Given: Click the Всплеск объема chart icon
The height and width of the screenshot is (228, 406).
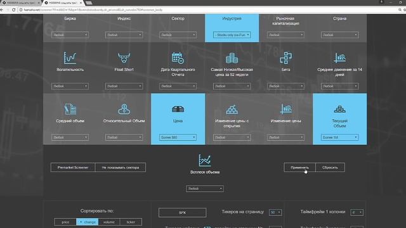Looking at the screenshot, I should [x=205, y=160].
